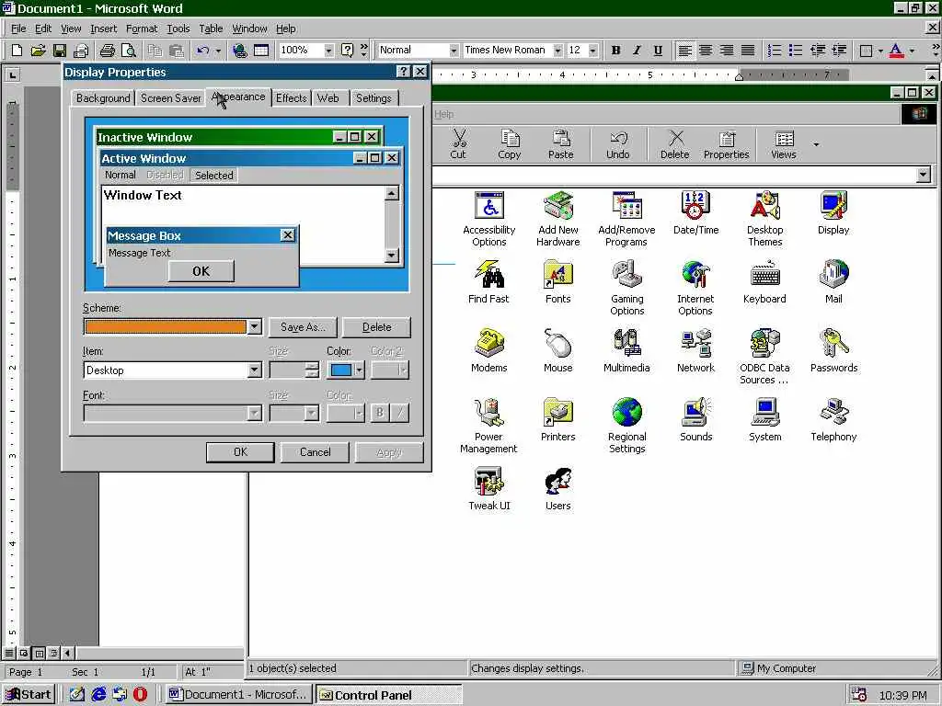Toggle Bold formatting in Word

[615, 51]
